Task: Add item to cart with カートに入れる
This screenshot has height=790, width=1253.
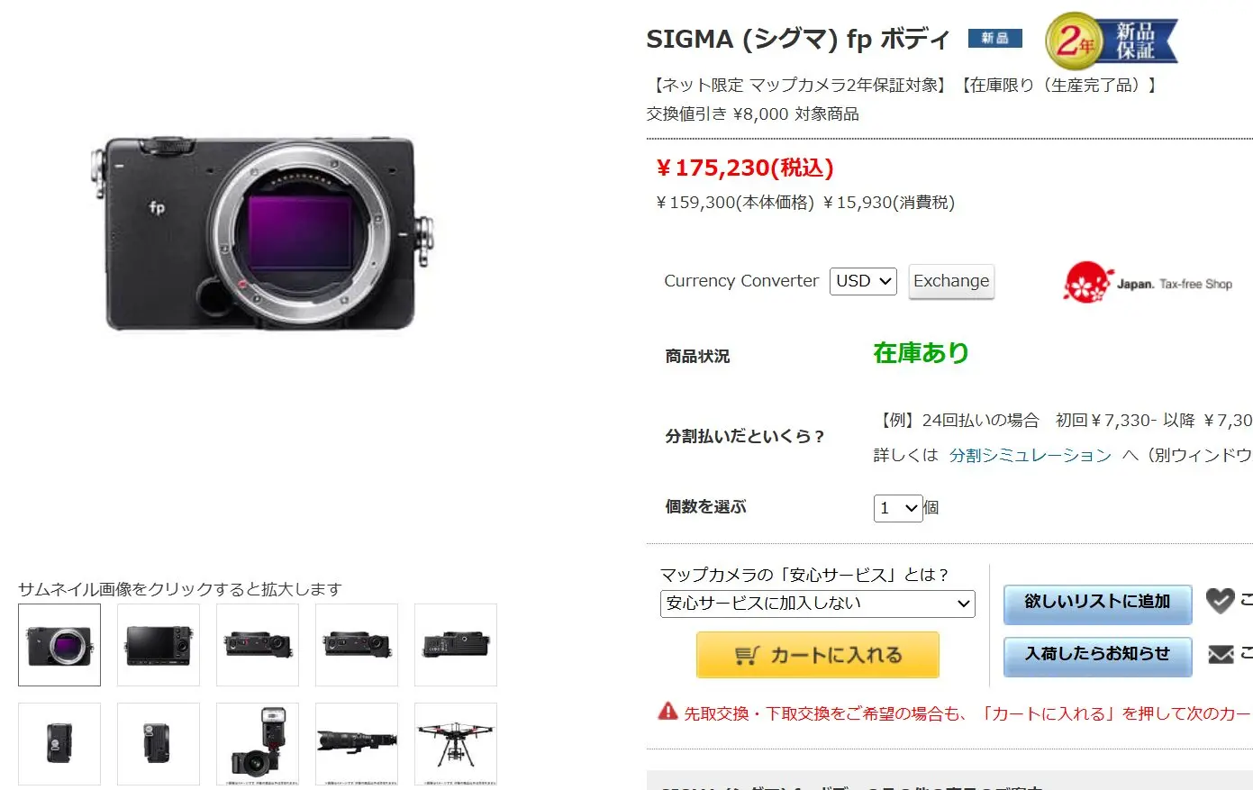Action: tap(818, 655)
